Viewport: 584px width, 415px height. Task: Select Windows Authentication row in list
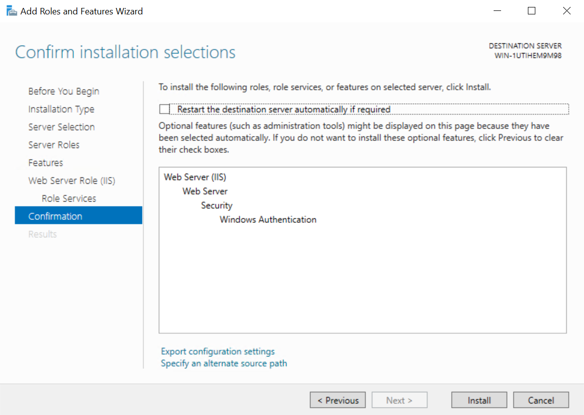click(268, 219)
